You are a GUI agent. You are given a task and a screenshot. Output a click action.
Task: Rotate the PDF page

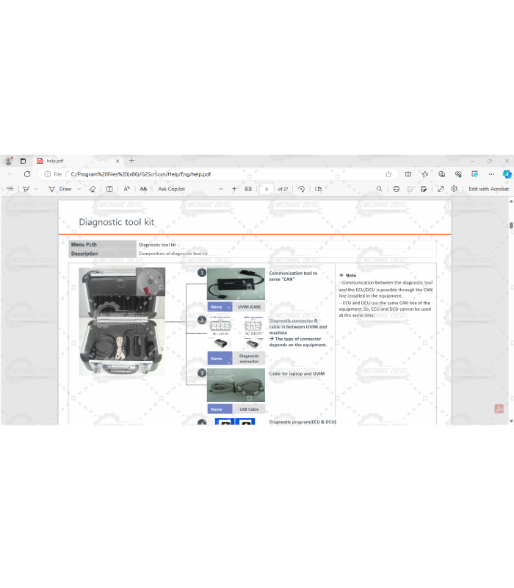301,189
